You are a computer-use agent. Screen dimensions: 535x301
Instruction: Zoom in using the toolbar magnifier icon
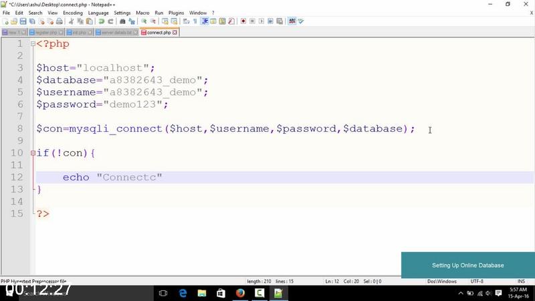(144, 21)
